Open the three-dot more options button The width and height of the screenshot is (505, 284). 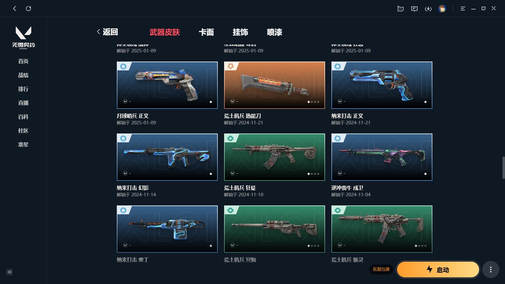pyautogui.click(x=490, y=269)
